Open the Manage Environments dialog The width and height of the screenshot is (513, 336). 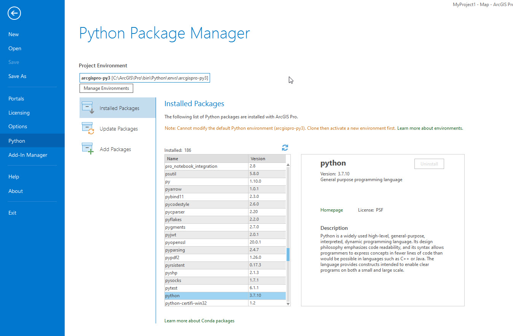106,88
